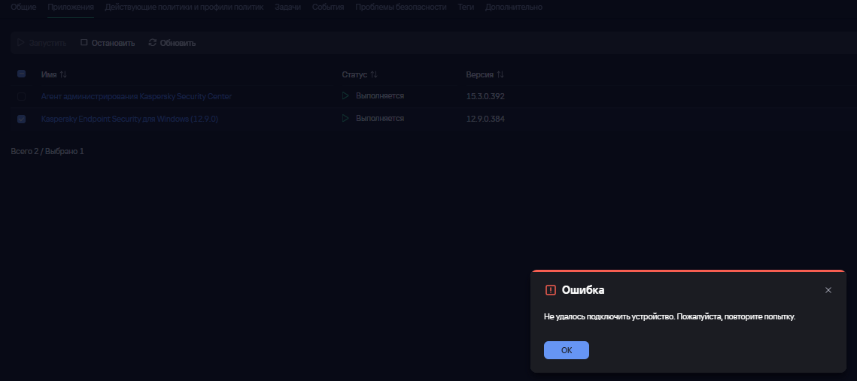The image size is (857, 381).
Task: Uncheck the Kaspersky Endpoint Security row checkbox
Action: [21, 119]
